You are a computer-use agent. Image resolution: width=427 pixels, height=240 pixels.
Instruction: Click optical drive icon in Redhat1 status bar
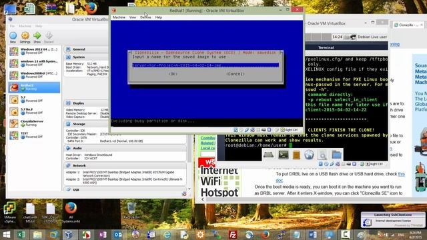(242, 130)
